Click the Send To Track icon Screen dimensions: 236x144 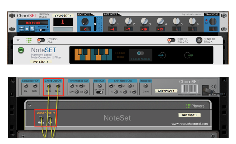point(199,40)
